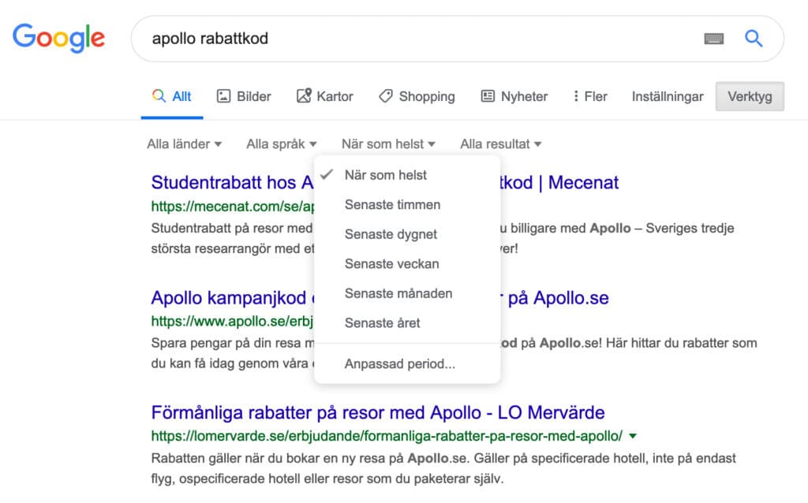808x503 pixels.
Task: Click the Nyheter newspaper icon
Action: pos(488,95)
